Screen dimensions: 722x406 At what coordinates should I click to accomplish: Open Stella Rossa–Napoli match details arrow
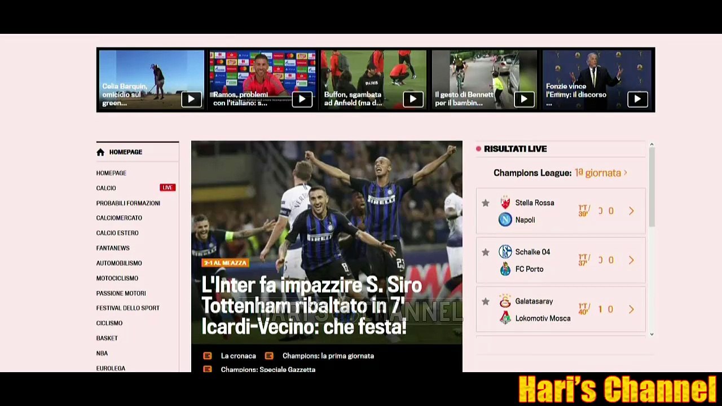[x=631, y=211]
